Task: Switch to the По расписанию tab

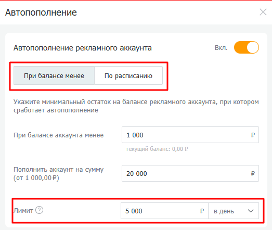Action: coord(128,75)
